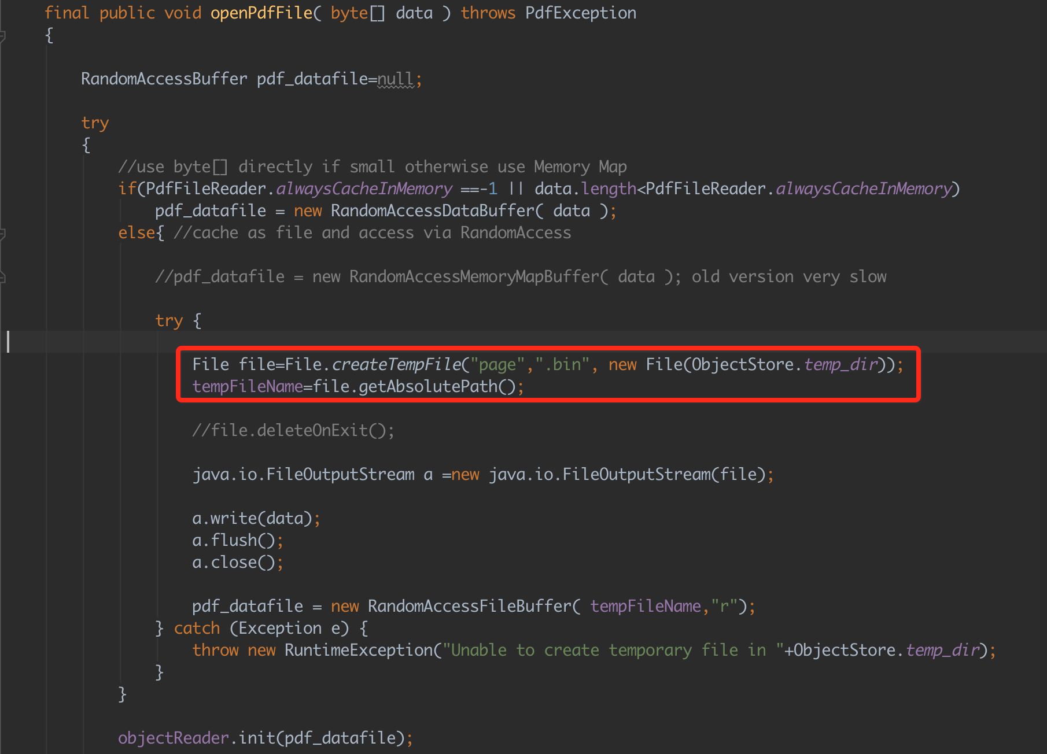Click "Unable to create temporary file in" string
This screenshot has height=754, width=1047.
point(613,650)
